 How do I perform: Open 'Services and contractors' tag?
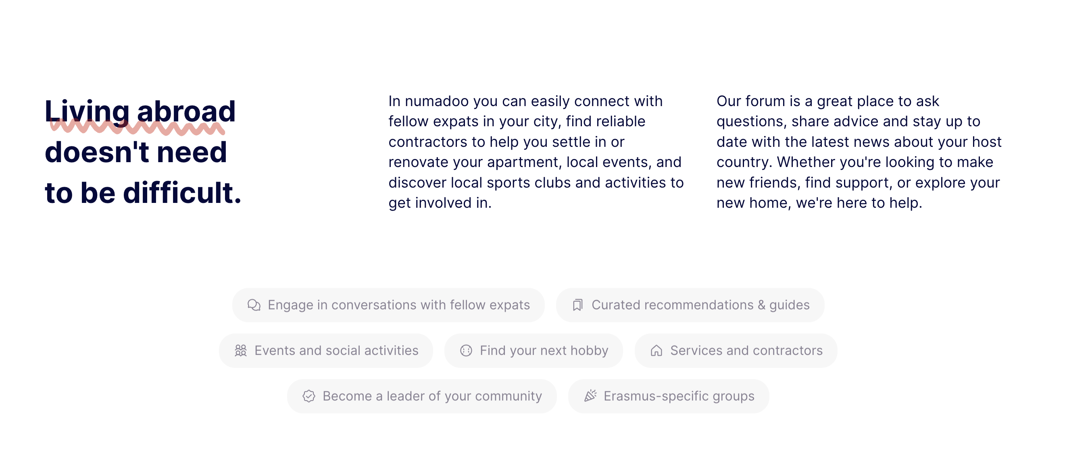click(x=736, y=351)
